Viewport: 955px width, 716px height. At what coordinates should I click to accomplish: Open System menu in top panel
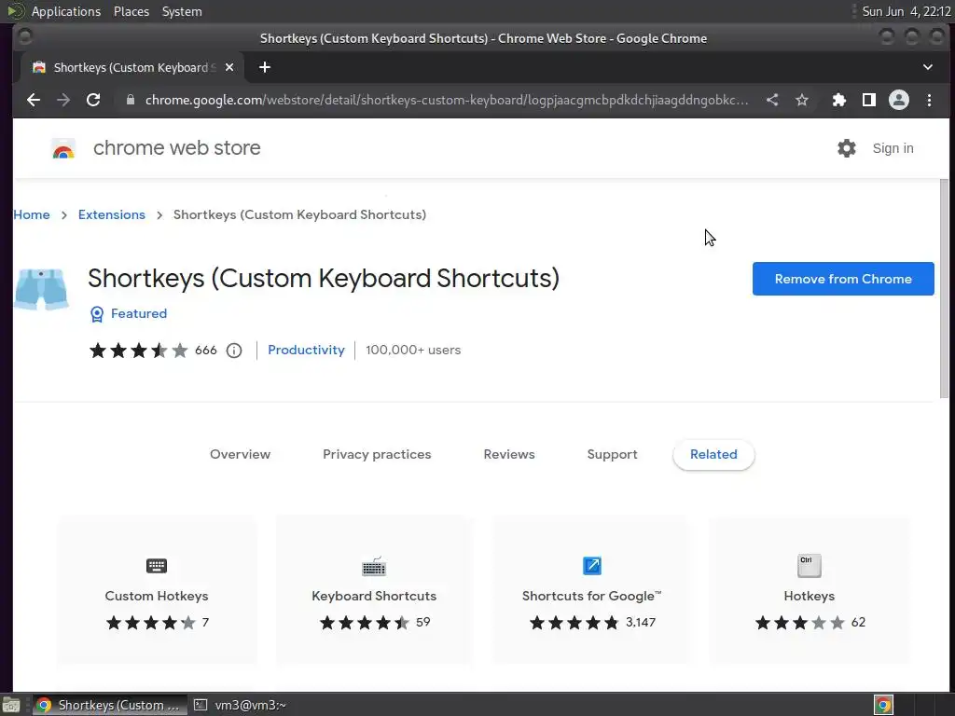click(182, 11)
